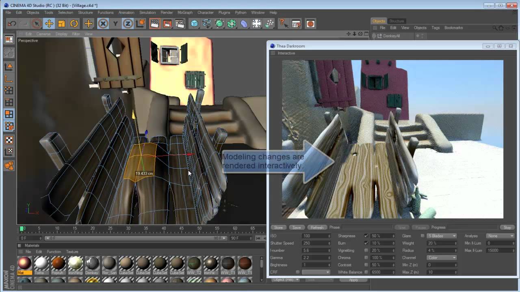Add a cube primitive object
520x292 pixels.
194,24
